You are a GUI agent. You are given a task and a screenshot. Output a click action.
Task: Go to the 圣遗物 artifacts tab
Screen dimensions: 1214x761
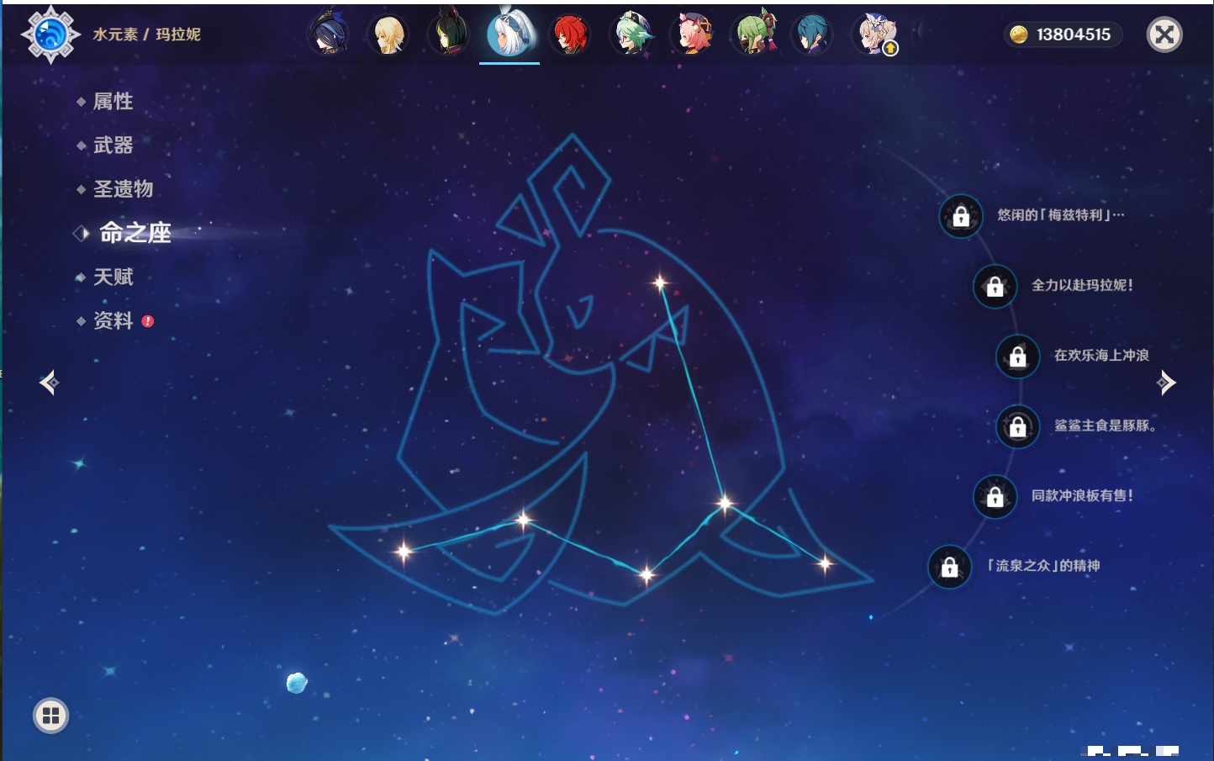[x=123, y=189]
